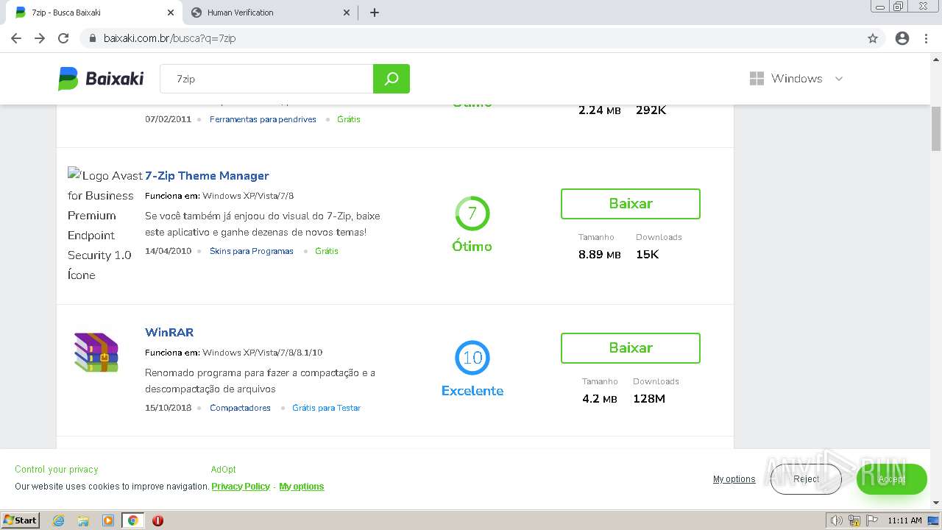Open the Ferramentas para pendrives category
942x530 pixels.
click(x=263, y=119)
